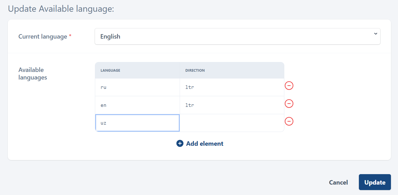Edit the ltr direction for en
The image size is (398, 195).
(x=232, y=105)
